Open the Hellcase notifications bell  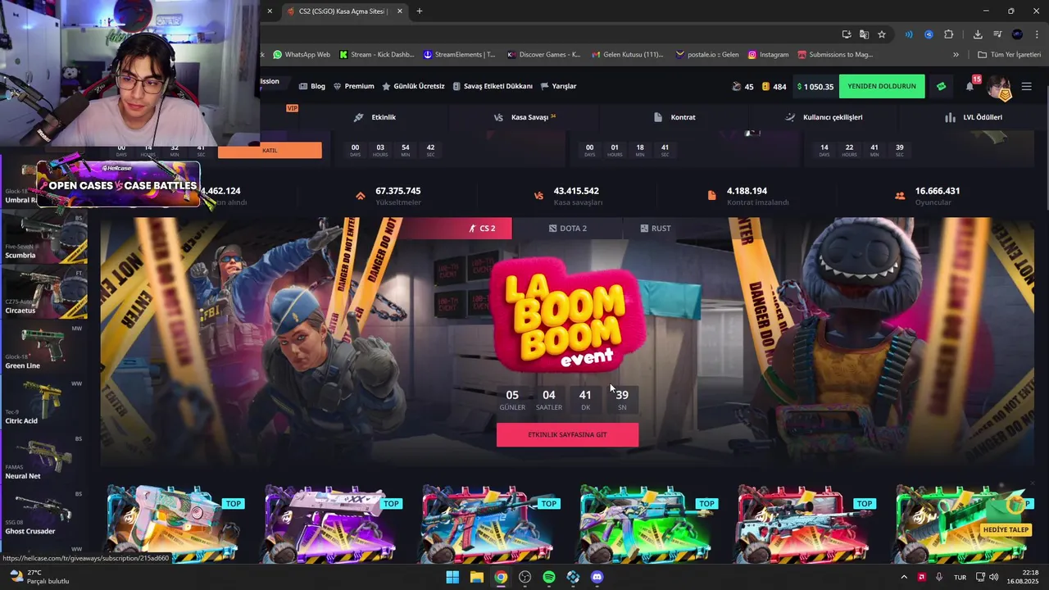pyautogui.click(x=970, y=86)
